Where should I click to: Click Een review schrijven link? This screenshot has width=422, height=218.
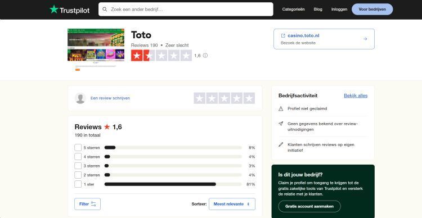[x=110, y=98]
